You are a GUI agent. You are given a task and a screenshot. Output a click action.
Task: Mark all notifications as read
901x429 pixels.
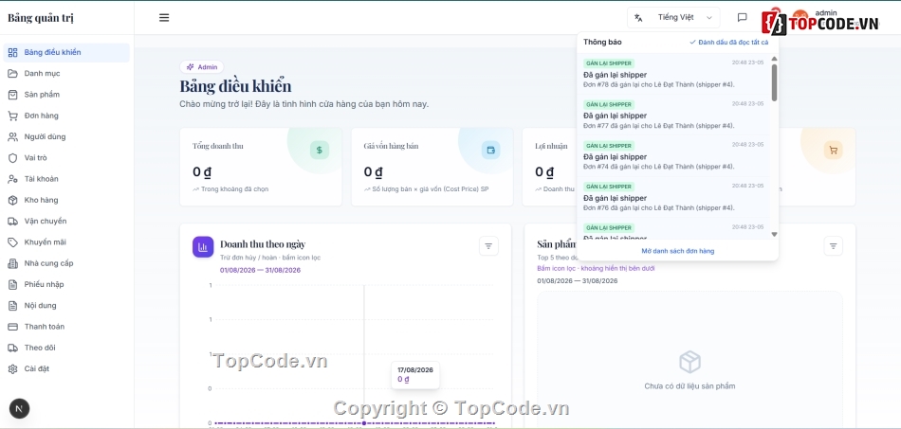tap(728, 42)
